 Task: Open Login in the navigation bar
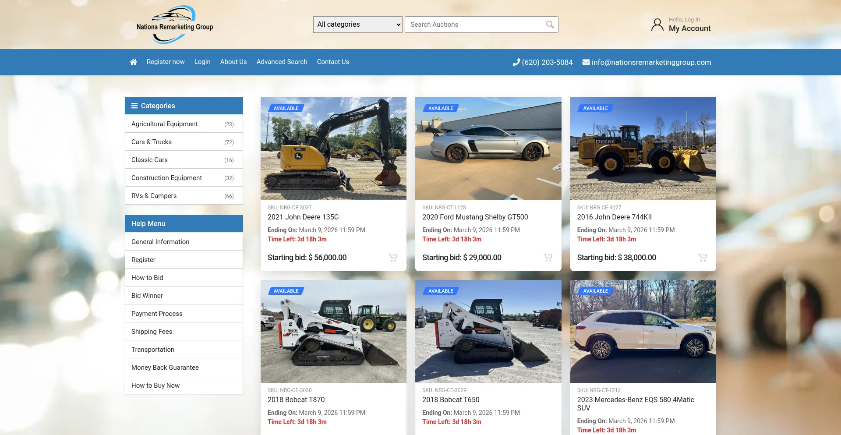202,62
